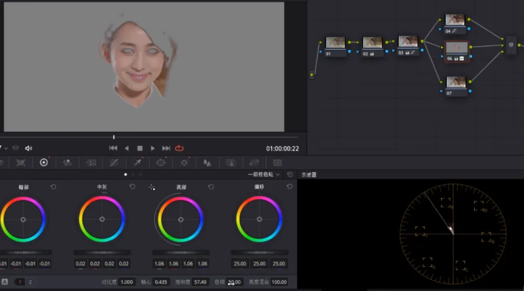Open viewer options chevron left of speaker
This screenshot has height=291, width=524.
pos(6,148)
